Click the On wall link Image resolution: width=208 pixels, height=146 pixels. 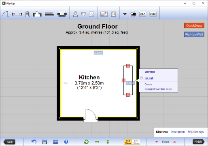149,78
